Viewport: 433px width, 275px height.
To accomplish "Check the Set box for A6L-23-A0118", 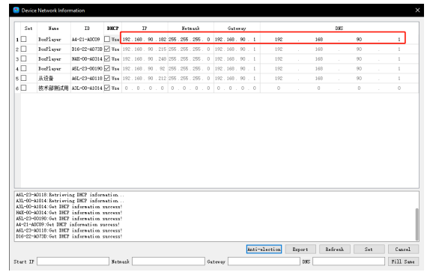I will (x=24, y=78).
